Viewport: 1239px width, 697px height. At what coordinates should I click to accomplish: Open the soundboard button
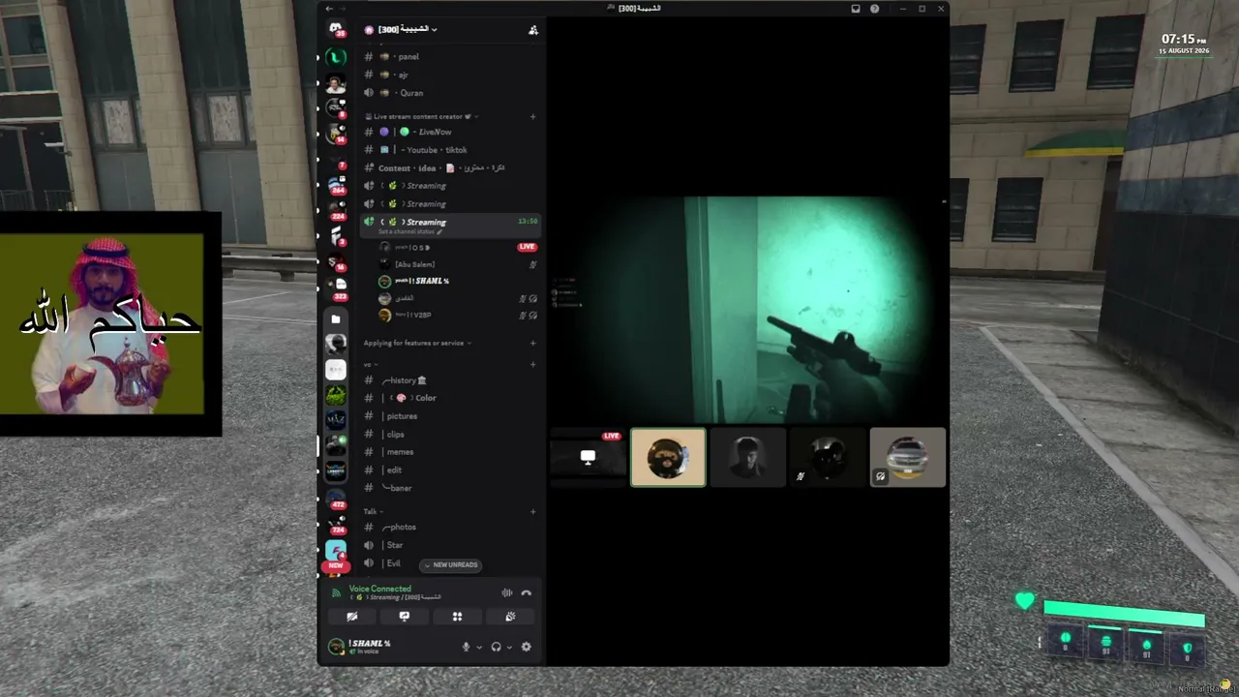510,617
